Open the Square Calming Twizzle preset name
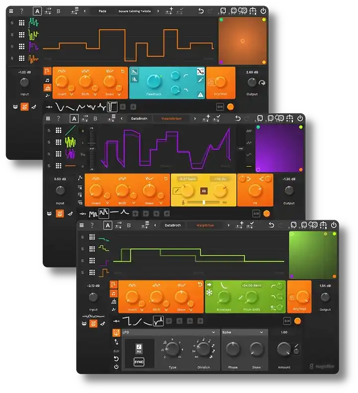Viewport: 358px width, 393px height. [x=135, y=11]
